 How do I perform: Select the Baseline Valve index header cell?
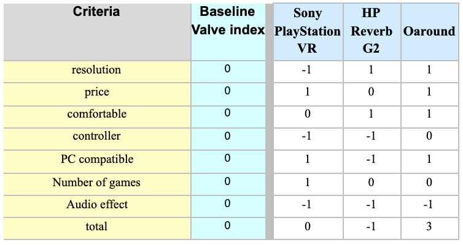[x=228, y=32]
